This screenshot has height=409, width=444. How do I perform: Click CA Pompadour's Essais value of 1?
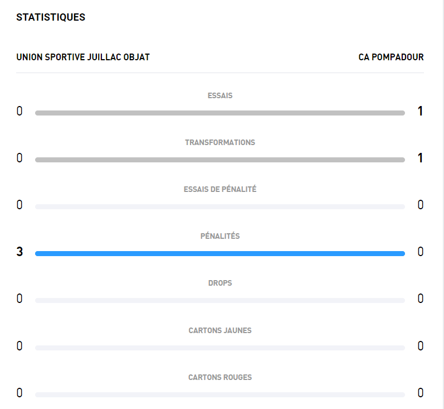coord(421,111)
